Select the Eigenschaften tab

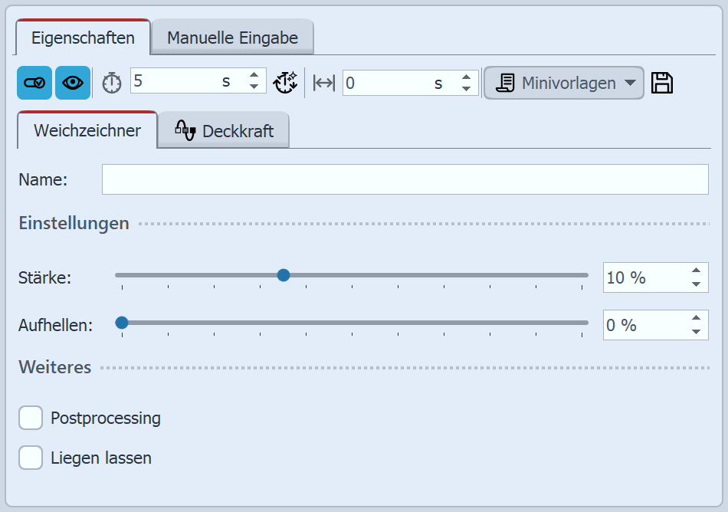pos(83,38)
